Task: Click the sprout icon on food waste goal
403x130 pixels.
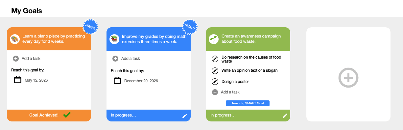Action: pos(214,39)
